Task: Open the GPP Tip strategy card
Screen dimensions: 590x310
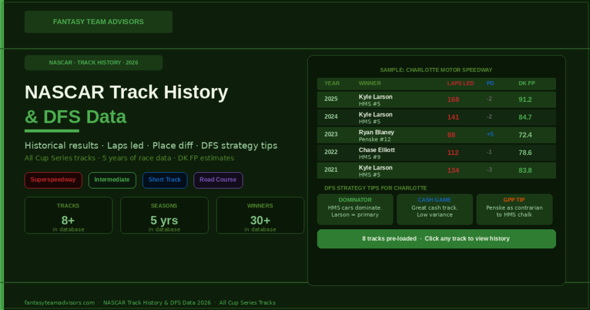Action: pyautogui.click(x=515, y=210)
